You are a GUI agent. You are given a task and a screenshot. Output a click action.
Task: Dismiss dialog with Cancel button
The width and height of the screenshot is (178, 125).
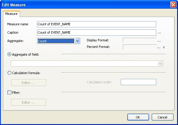click(x=162, y=117)
